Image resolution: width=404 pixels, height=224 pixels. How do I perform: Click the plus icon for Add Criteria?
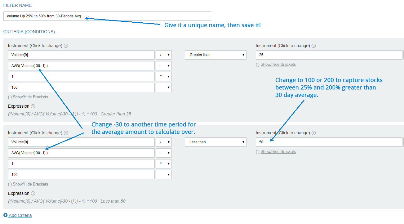(x=5, y=215)
